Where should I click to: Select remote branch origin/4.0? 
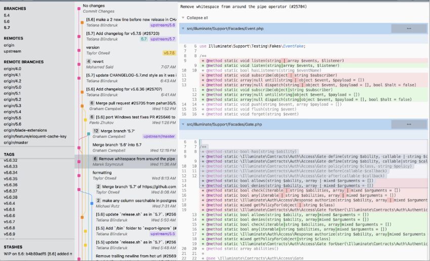[x=12, y=69]
